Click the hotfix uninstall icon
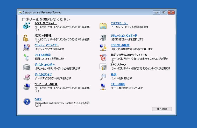This screenshot has width=197, height=128. [103, 57]
